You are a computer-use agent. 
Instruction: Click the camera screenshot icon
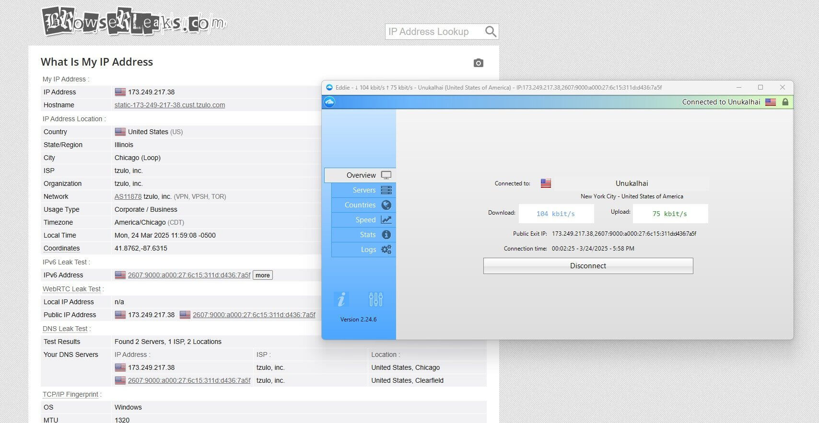[x=478, y=63]
